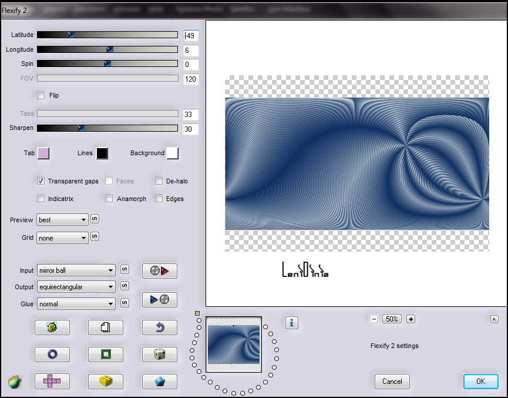Click the Sharpen value field showing 30
Viewport: 508px width, 398px height.
click(x=191, y=129)
